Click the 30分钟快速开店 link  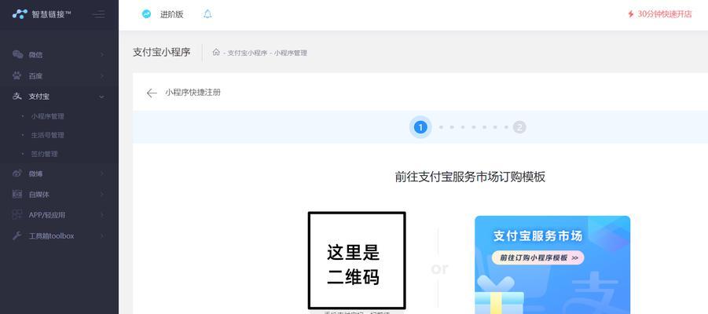pos(664,14)
